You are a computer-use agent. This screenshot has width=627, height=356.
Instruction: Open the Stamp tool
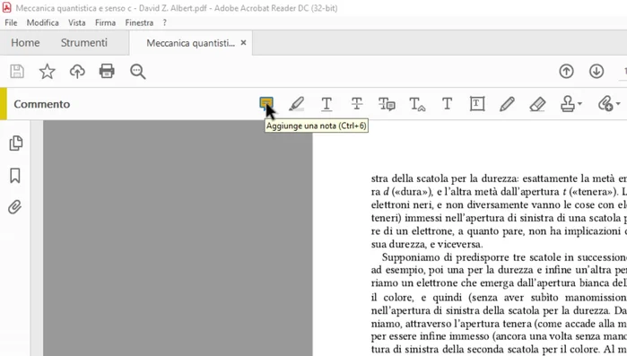coord(568,104)
